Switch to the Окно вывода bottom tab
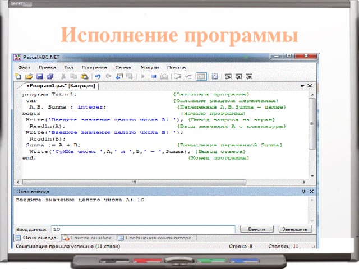The width and height of the screenshot is (359, 269). click(x=36, y=238)
